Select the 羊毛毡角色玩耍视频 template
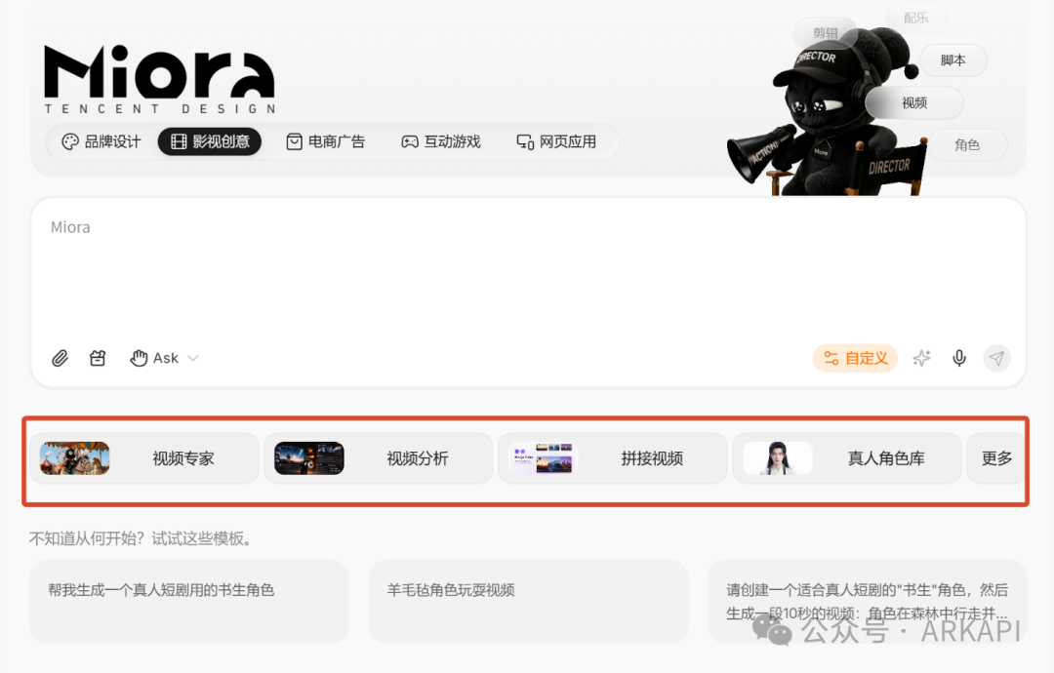 pyautogui.click(x=528, y=601)
